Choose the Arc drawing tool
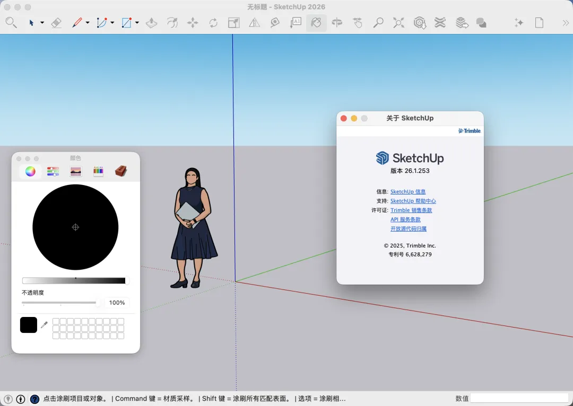Viewport: 573px width, 406px height. click(x=101, y=23)
